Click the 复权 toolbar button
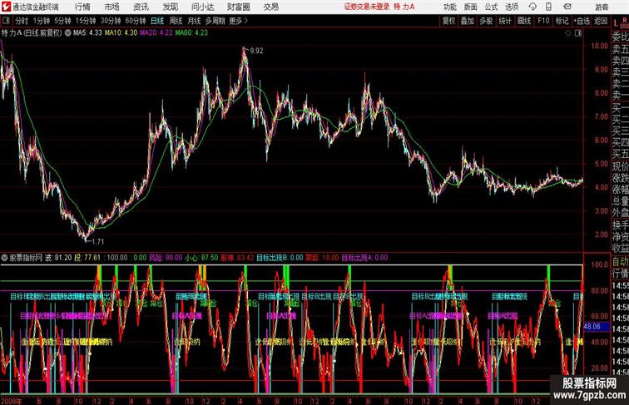The image size is (629, 405). tap(449, 21)
